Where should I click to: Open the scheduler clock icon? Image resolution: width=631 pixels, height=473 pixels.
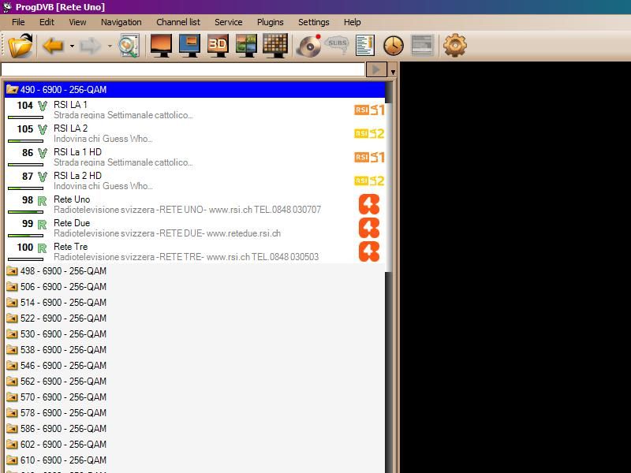pyautogui.click(x=393, y=46)
